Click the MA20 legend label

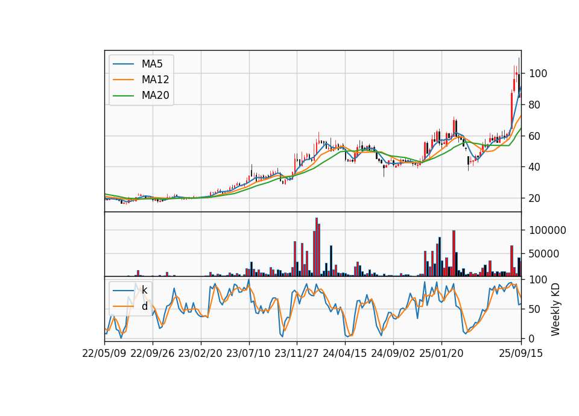(x=155, y=96)
